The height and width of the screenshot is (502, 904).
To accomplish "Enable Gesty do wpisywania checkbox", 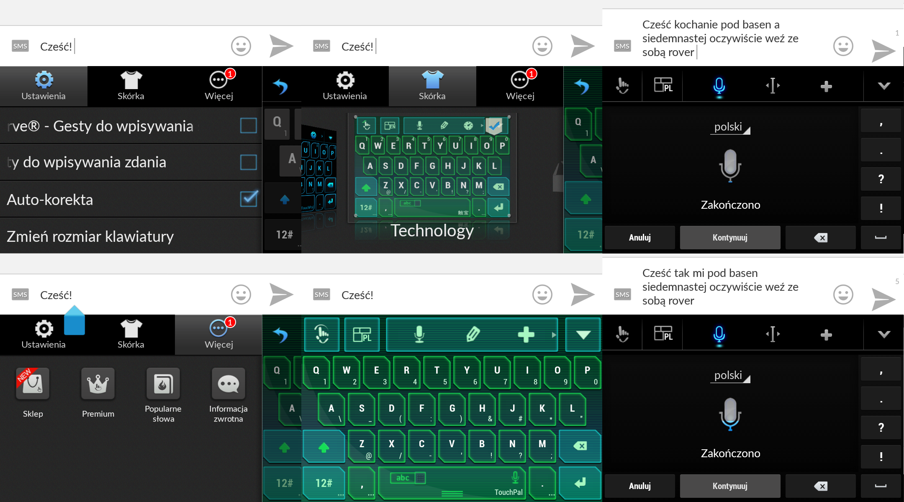I will (x=248, y=125).
